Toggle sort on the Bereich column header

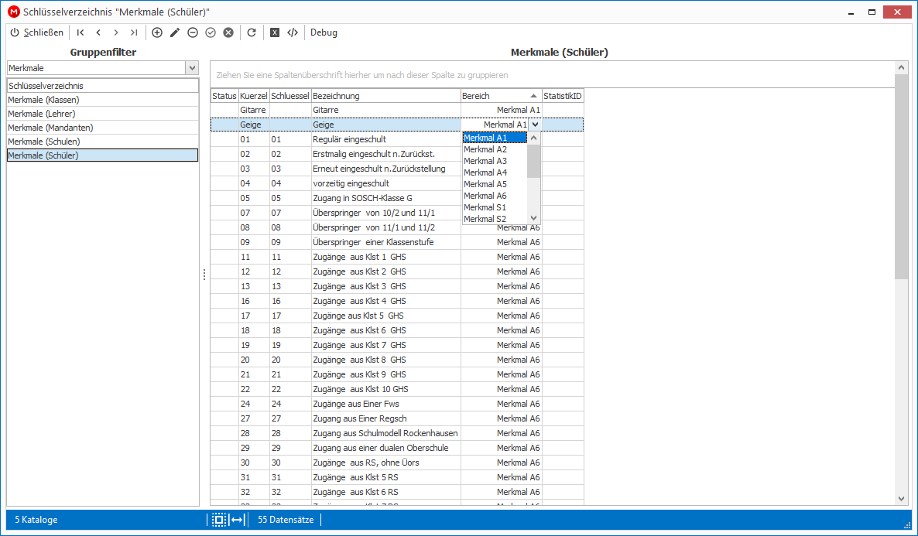(x=501, y=96)
